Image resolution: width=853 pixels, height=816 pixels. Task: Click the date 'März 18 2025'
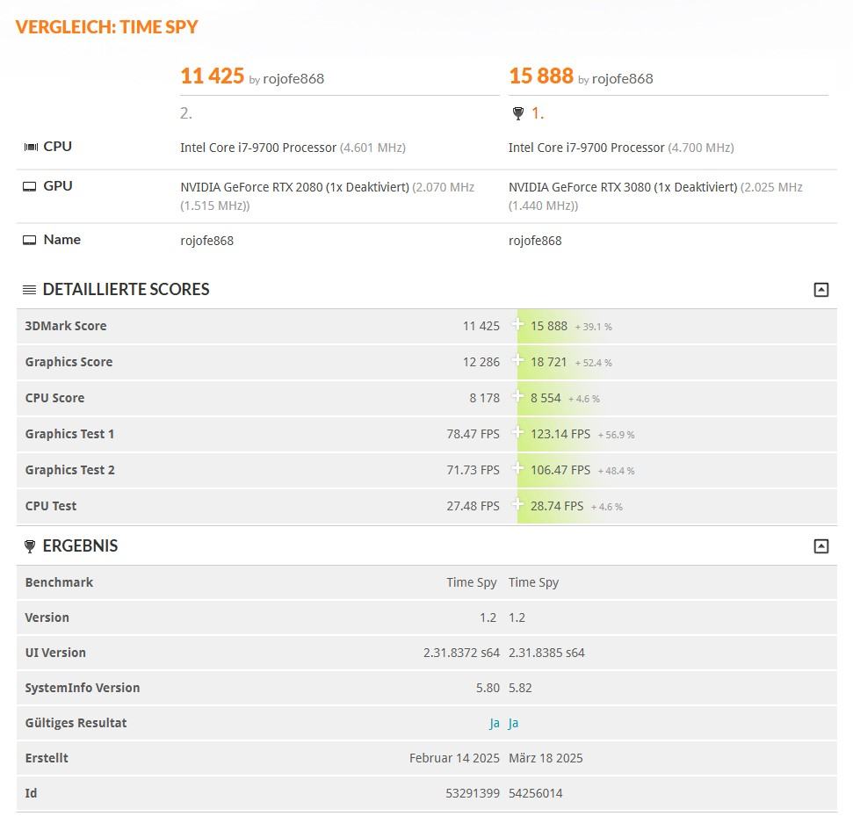[x=546, y=758]
